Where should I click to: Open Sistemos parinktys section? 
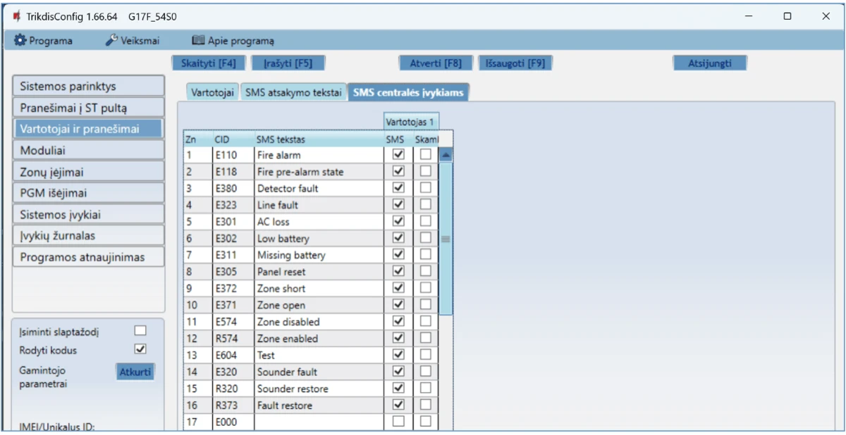coord(87,87)
